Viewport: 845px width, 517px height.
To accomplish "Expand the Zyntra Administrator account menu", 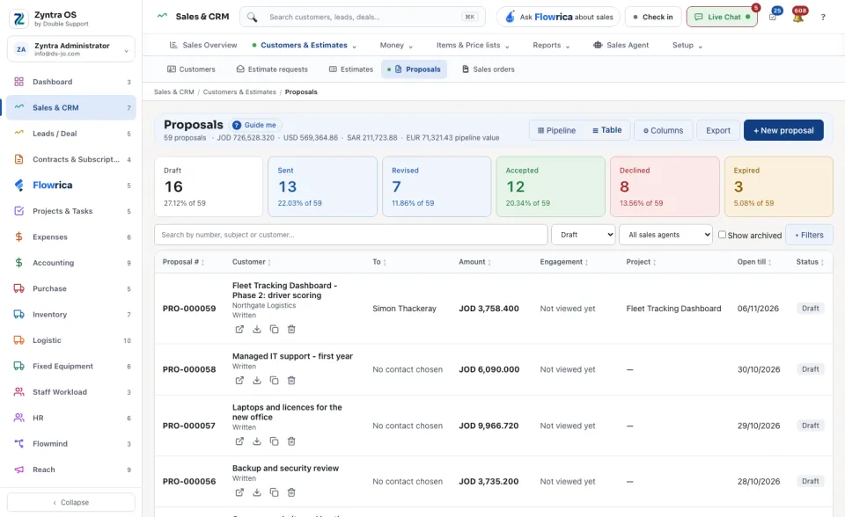I will 71,49.
